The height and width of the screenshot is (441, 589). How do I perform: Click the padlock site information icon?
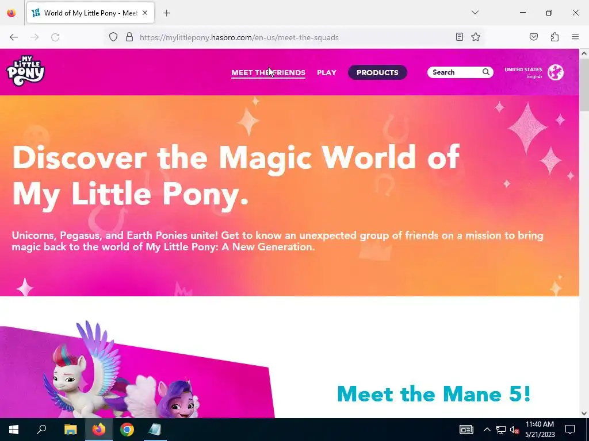[129, 37]
